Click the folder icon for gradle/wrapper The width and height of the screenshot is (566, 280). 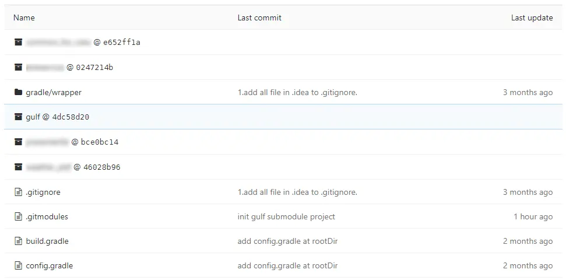19,92
